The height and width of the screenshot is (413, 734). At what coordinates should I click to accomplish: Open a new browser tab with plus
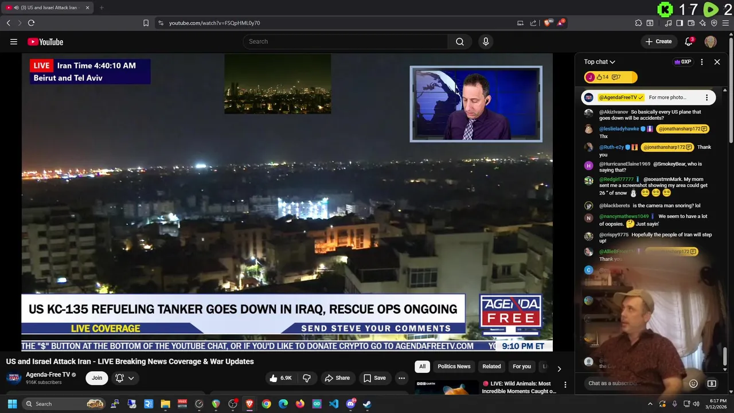[x=101, y=7]
